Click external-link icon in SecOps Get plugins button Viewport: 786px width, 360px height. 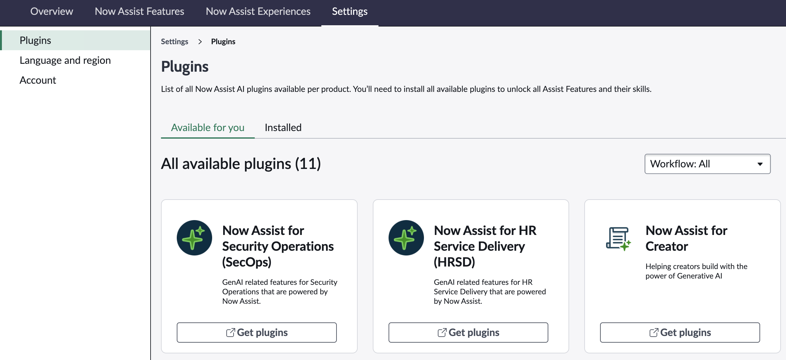pos(230,333)
